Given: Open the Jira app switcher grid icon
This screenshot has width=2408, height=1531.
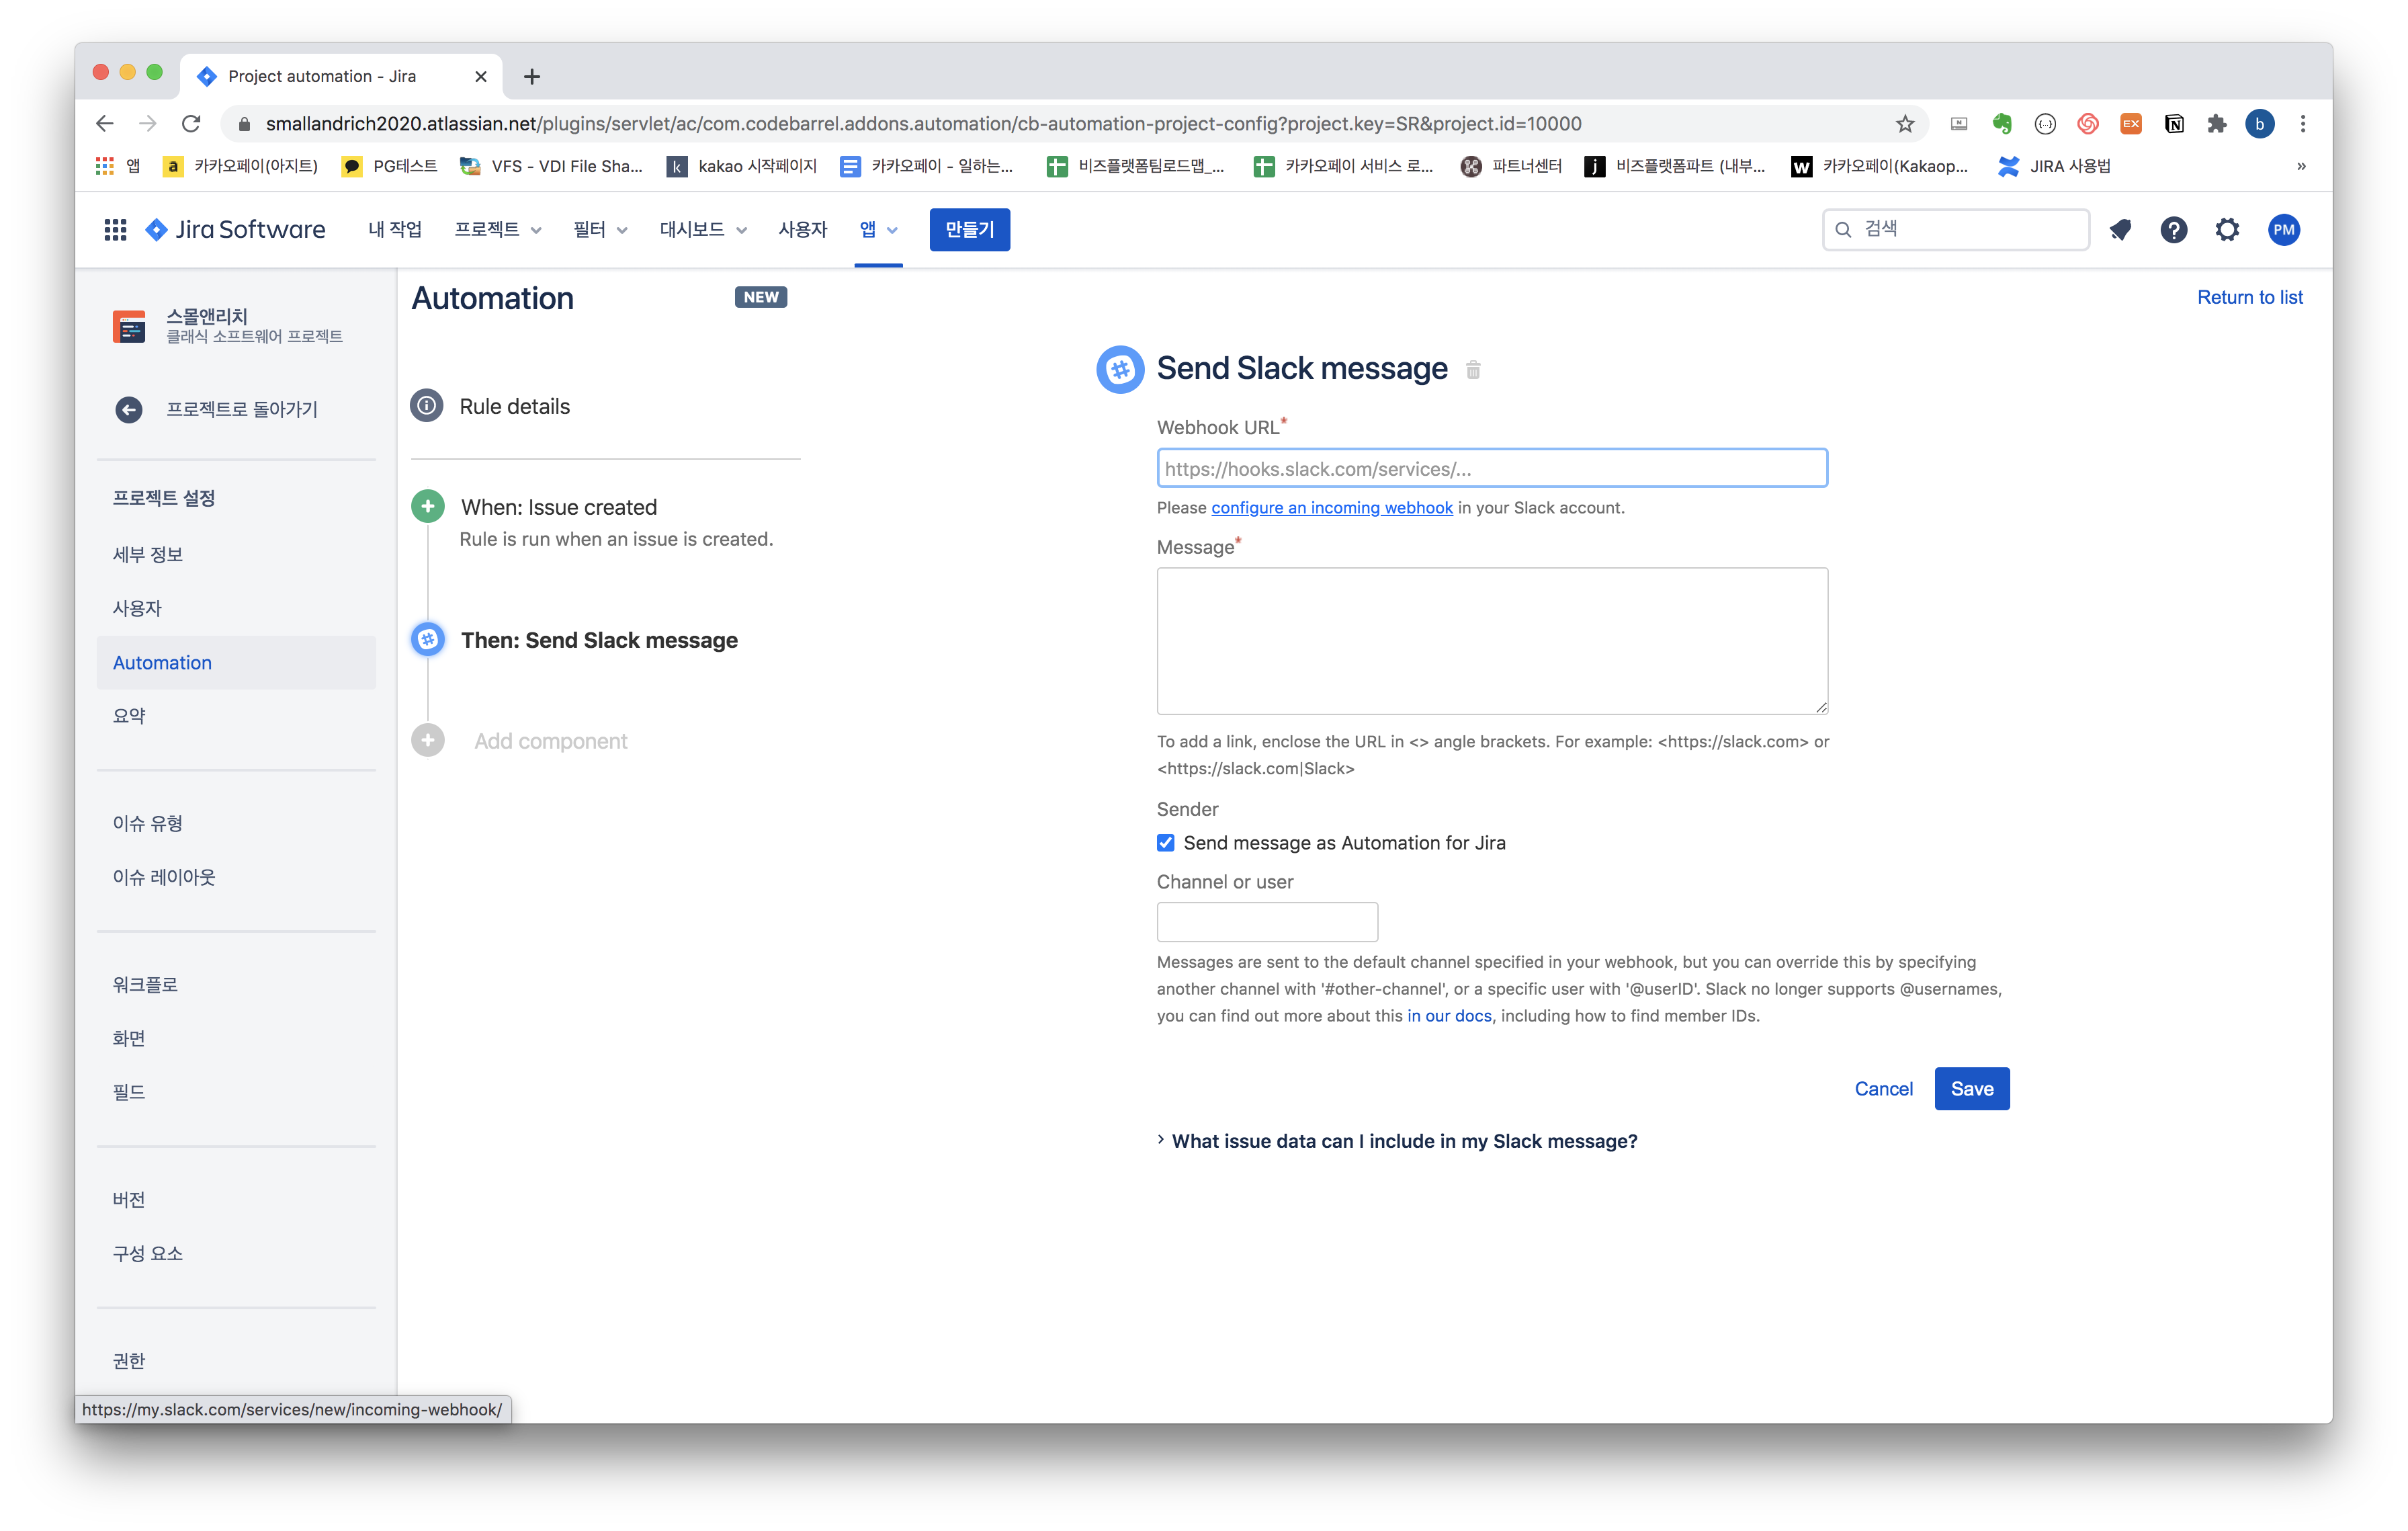Looking at the screenshot, I should [115, 230].
